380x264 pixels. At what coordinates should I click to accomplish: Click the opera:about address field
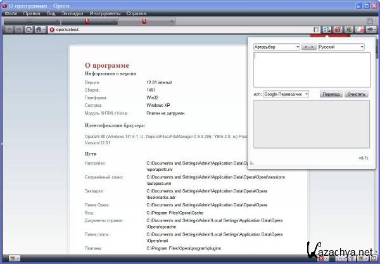coord(177,29)
